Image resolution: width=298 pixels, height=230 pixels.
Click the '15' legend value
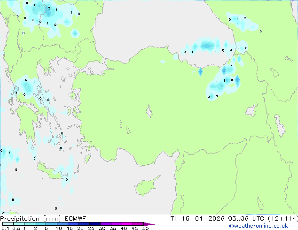pyautogui.click(x=70, y=228)
